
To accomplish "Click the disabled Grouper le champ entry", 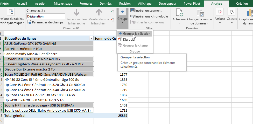I will 135,46.
